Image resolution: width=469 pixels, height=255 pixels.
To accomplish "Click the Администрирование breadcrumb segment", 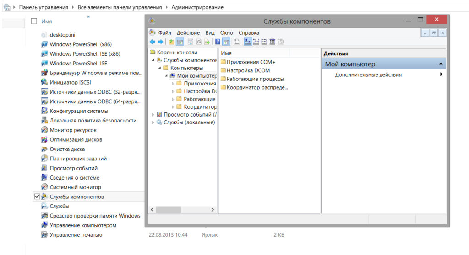I will [x=197, y=7].
